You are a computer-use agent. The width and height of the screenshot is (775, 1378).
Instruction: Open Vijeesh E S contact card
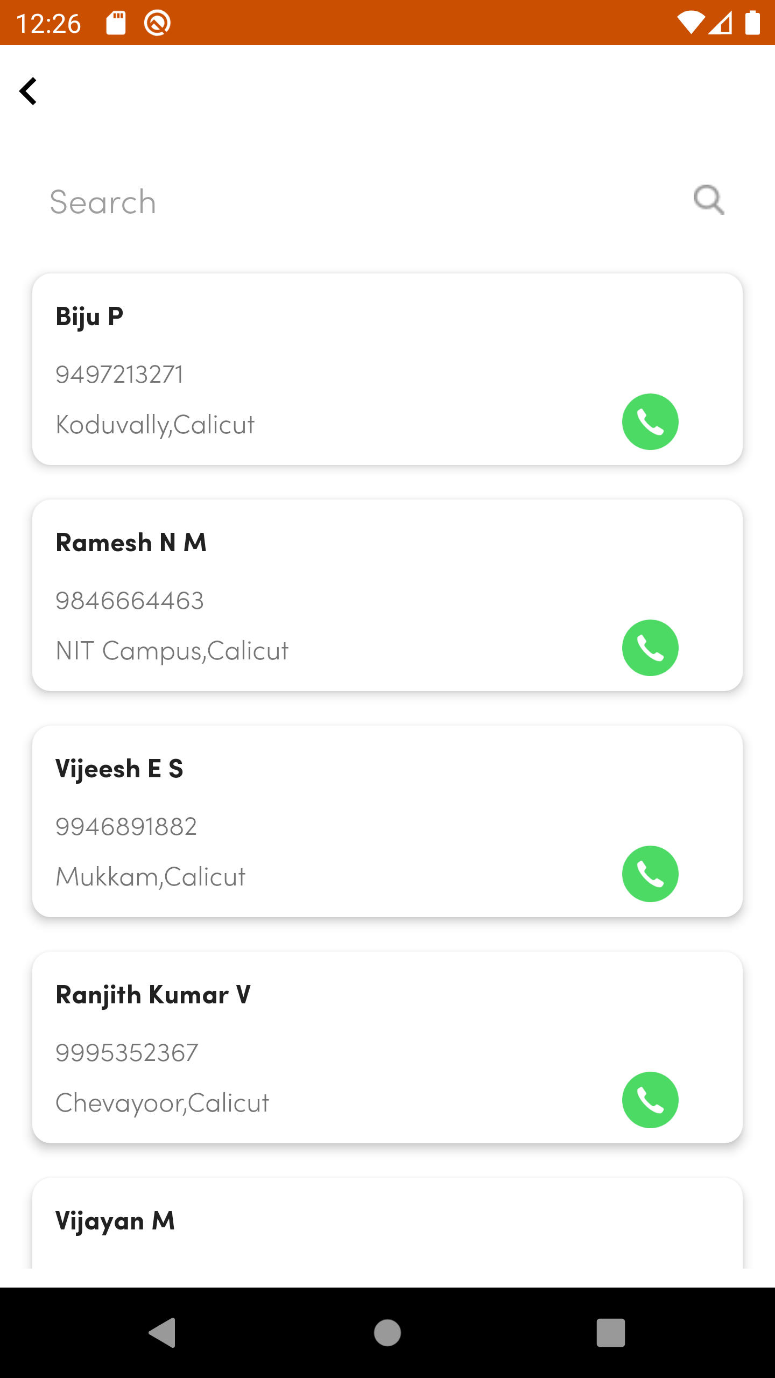[387, 821]
